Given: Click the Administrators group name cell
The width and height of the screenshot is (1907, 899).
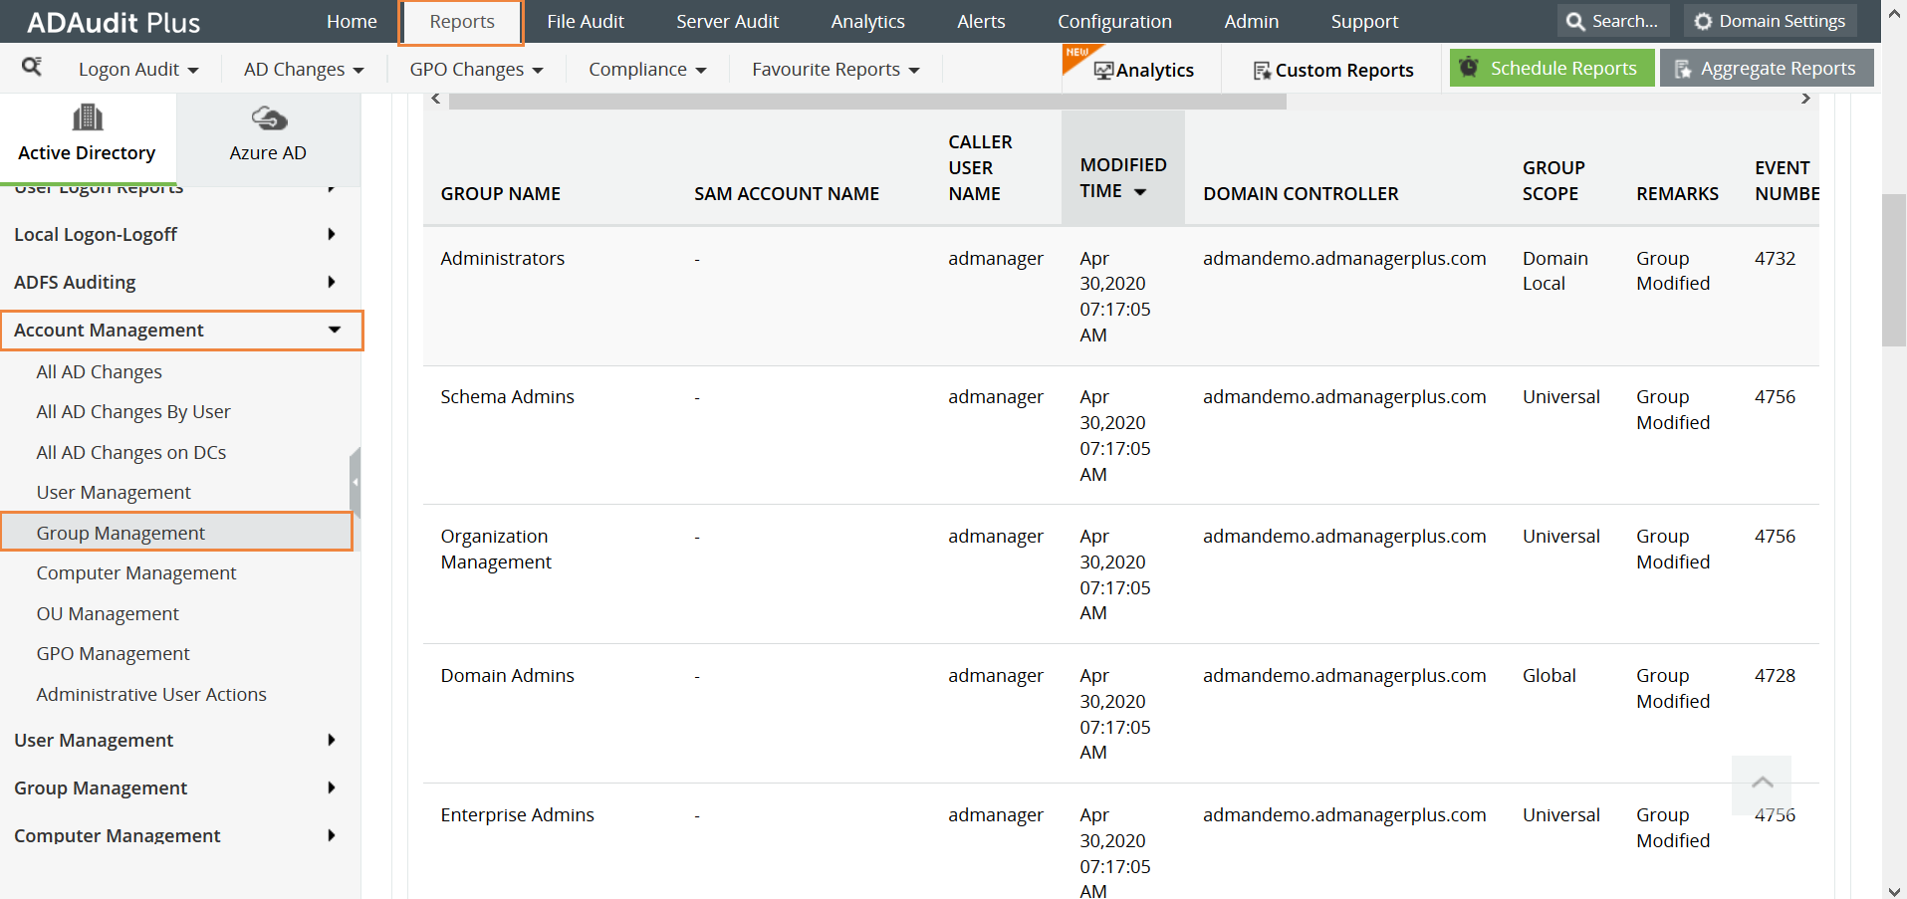Looking at the screenshot, I should [502, 258].
